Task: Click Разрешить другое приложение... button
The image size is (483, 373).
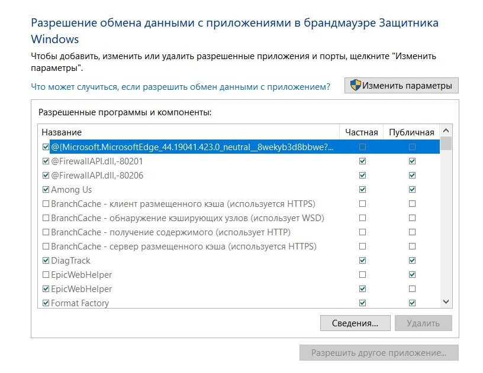Action: (x=379, y=353)
